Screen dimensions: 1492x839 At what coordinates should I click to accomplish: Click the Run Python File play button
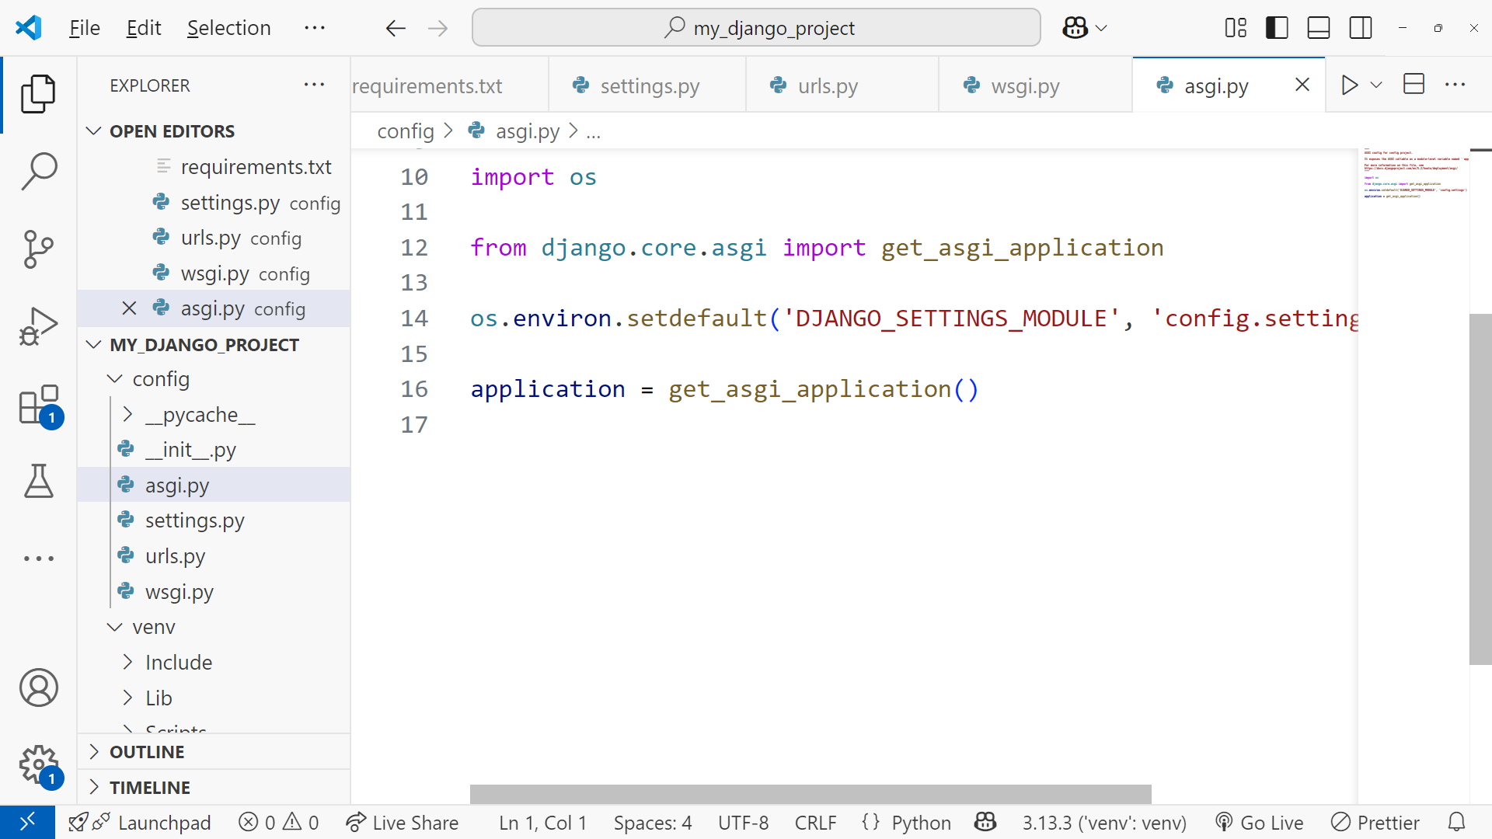click(1350, 85)
